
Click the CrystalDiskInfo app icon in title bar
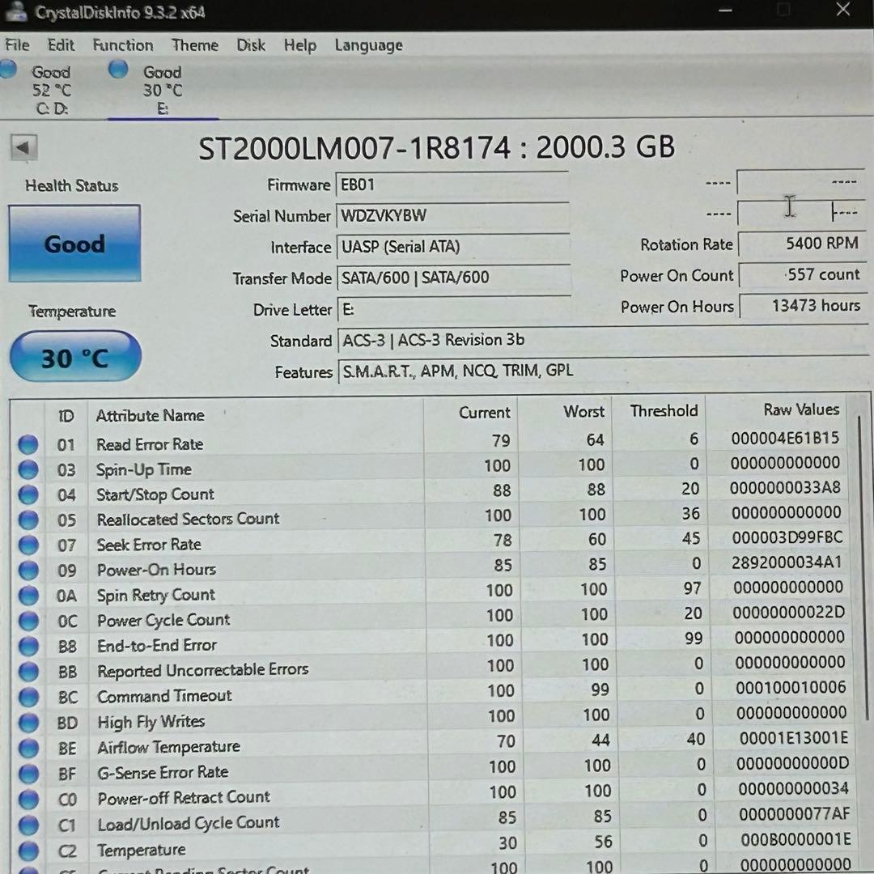[16, 11]
